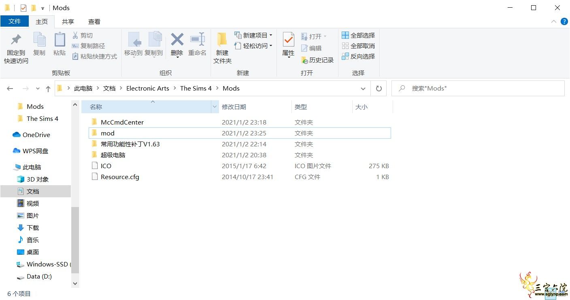This screenshot has height=300, width=570.
Task: Select the 常用功能性补丁V1.63 folder
Action: pyautogui.click(x=240, y=144)
